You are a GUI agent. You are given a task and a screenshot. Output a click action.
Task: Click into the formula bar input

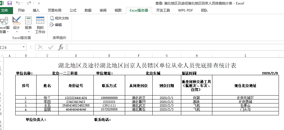point(175,47)
